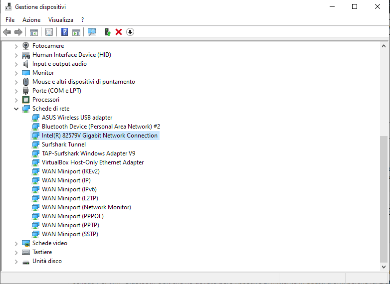Viewport: 390px width, 284px height.
Task: Click the red X uninstall device icon
Action: point(119,32)
